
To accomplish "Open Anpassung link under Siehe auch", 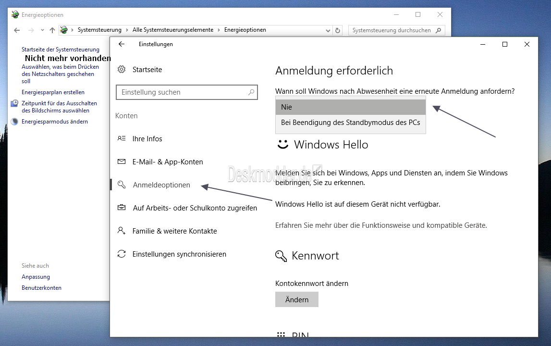I will click(x=36, y=277).
